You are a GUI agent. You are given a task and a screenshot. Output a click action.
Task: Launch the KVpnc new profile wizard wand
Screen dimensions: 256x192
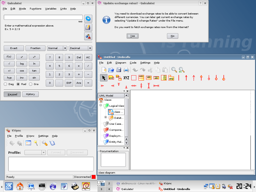[35, 143]
